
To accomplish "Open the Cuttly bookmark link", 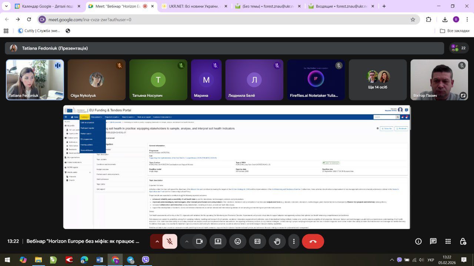I will [39, 31].
